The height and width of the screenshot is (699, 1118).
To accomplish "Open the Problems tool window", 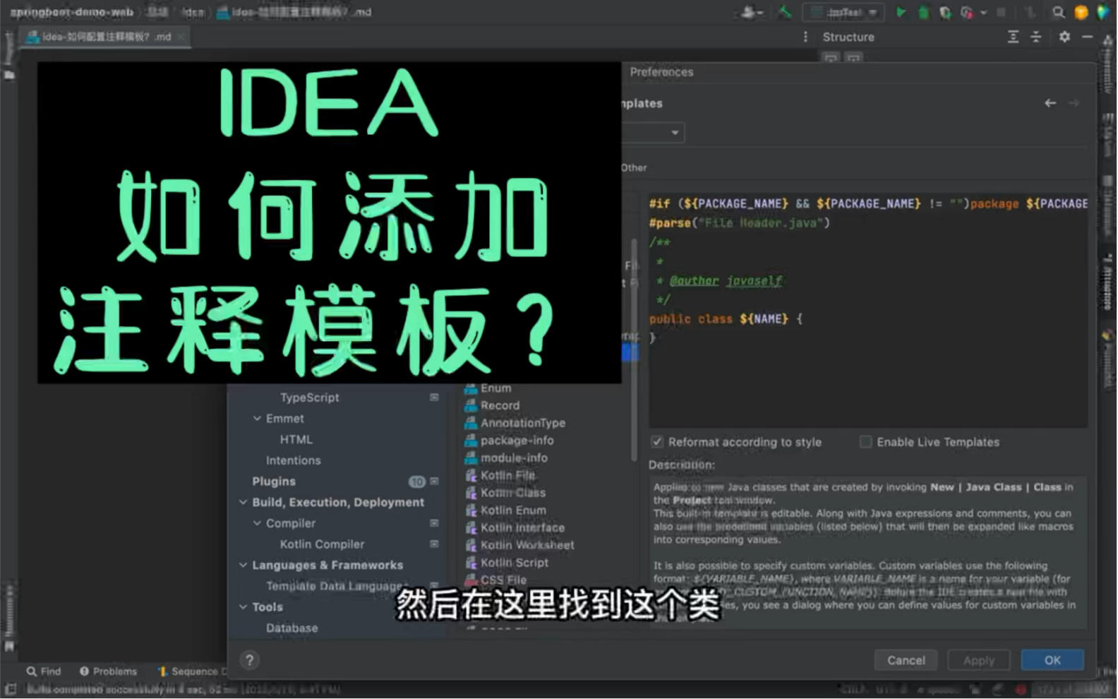I will pos(108,671).
